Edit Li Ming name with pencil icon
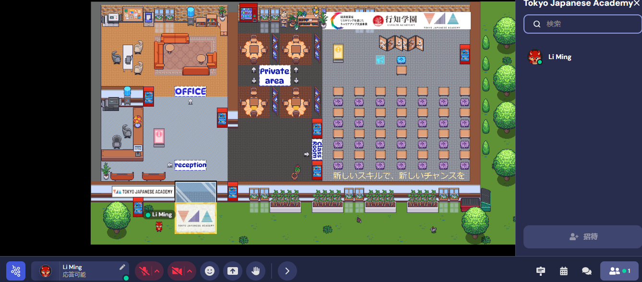Screen dimensions: 642x282 point(122,267)
